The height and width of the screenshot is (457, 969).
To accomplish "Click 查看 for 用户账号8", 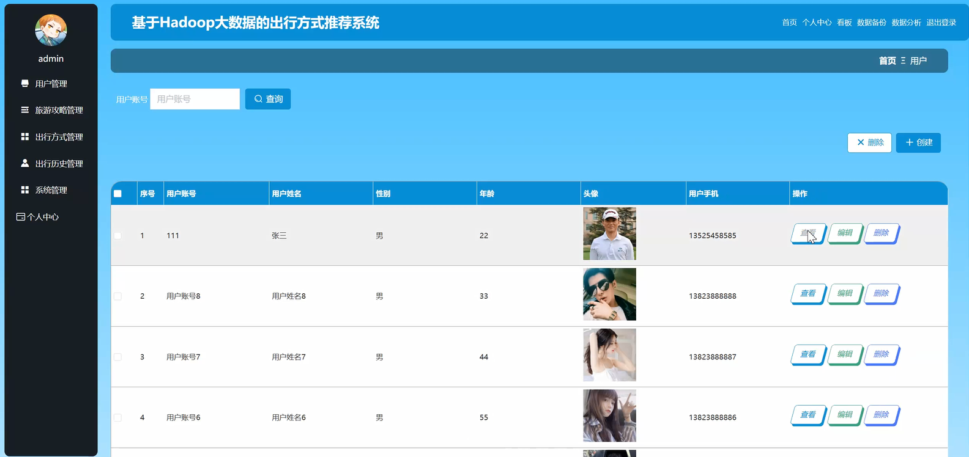I will pos(808,294).
